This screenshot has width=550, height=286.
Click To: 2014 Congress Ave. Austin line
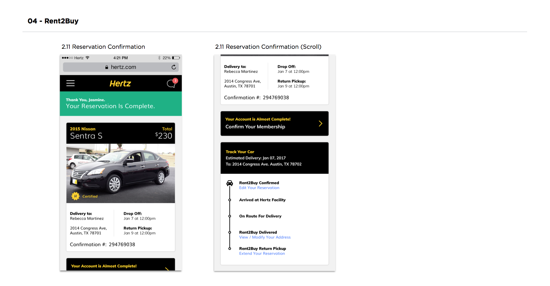tap(264, 164)
